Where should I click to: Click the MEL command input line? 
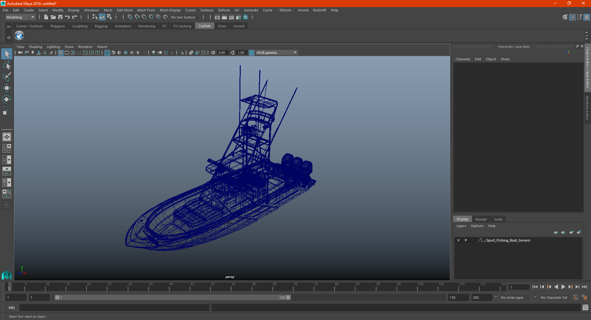(x=115, y=307)
